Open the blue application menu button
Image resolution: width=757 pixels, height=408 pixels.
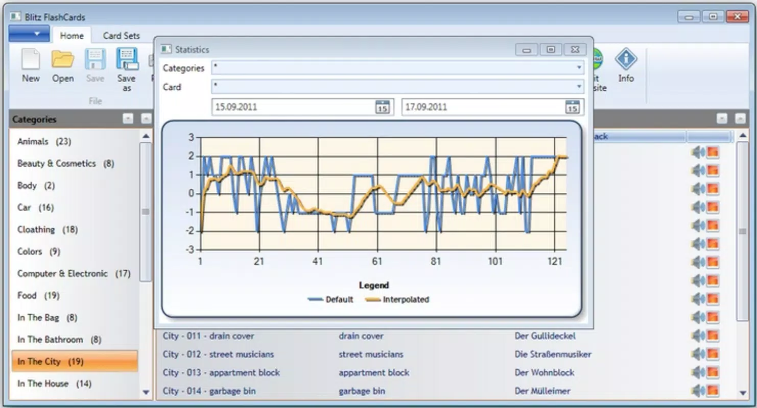coord(29,34)
